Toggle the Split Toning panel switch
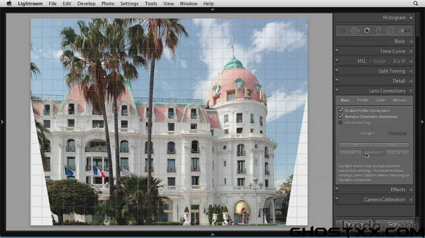Viewport: 425px width, 238px height. click(337, 70)
